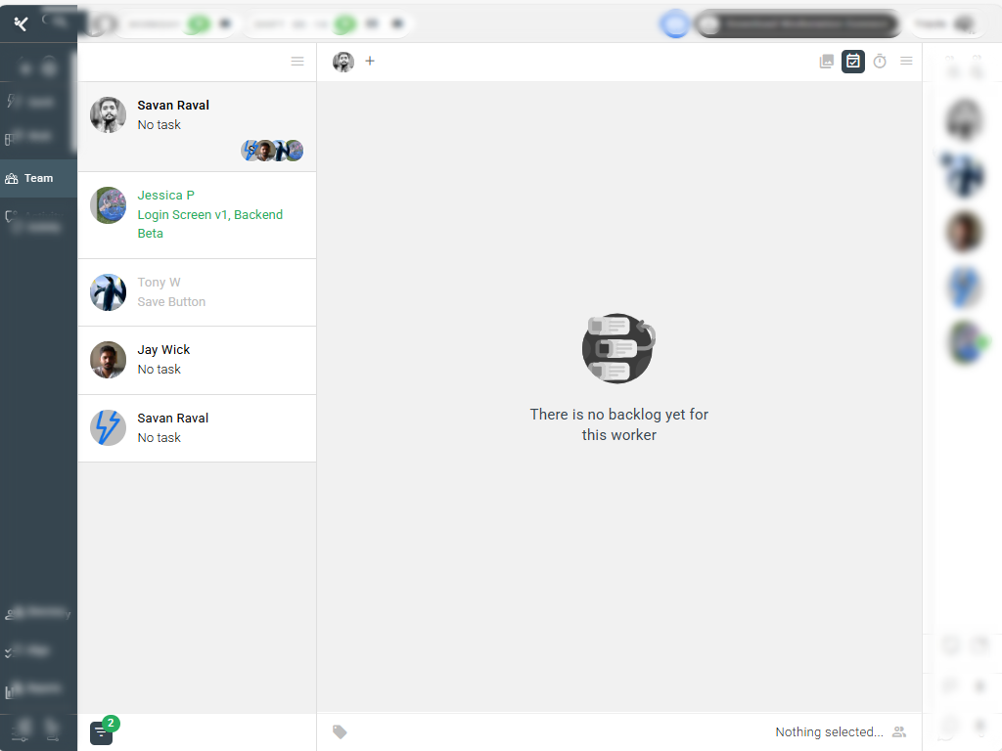Viewport: 1002px width, 751px height.
Task: Open the backlog panel hamburger menu
Action: pos(906,62)
